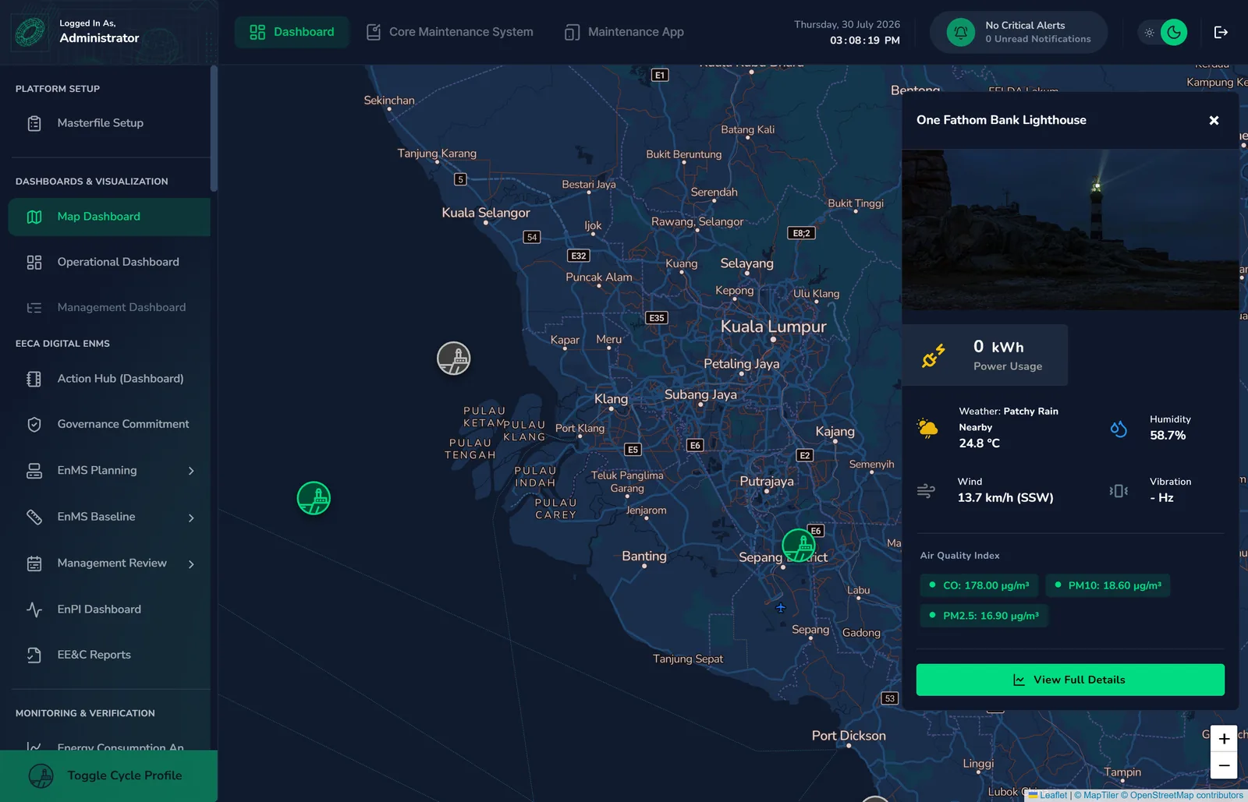Click the Humidity 58.7% reading
1248x802 pixels.
click(1170, 428)
